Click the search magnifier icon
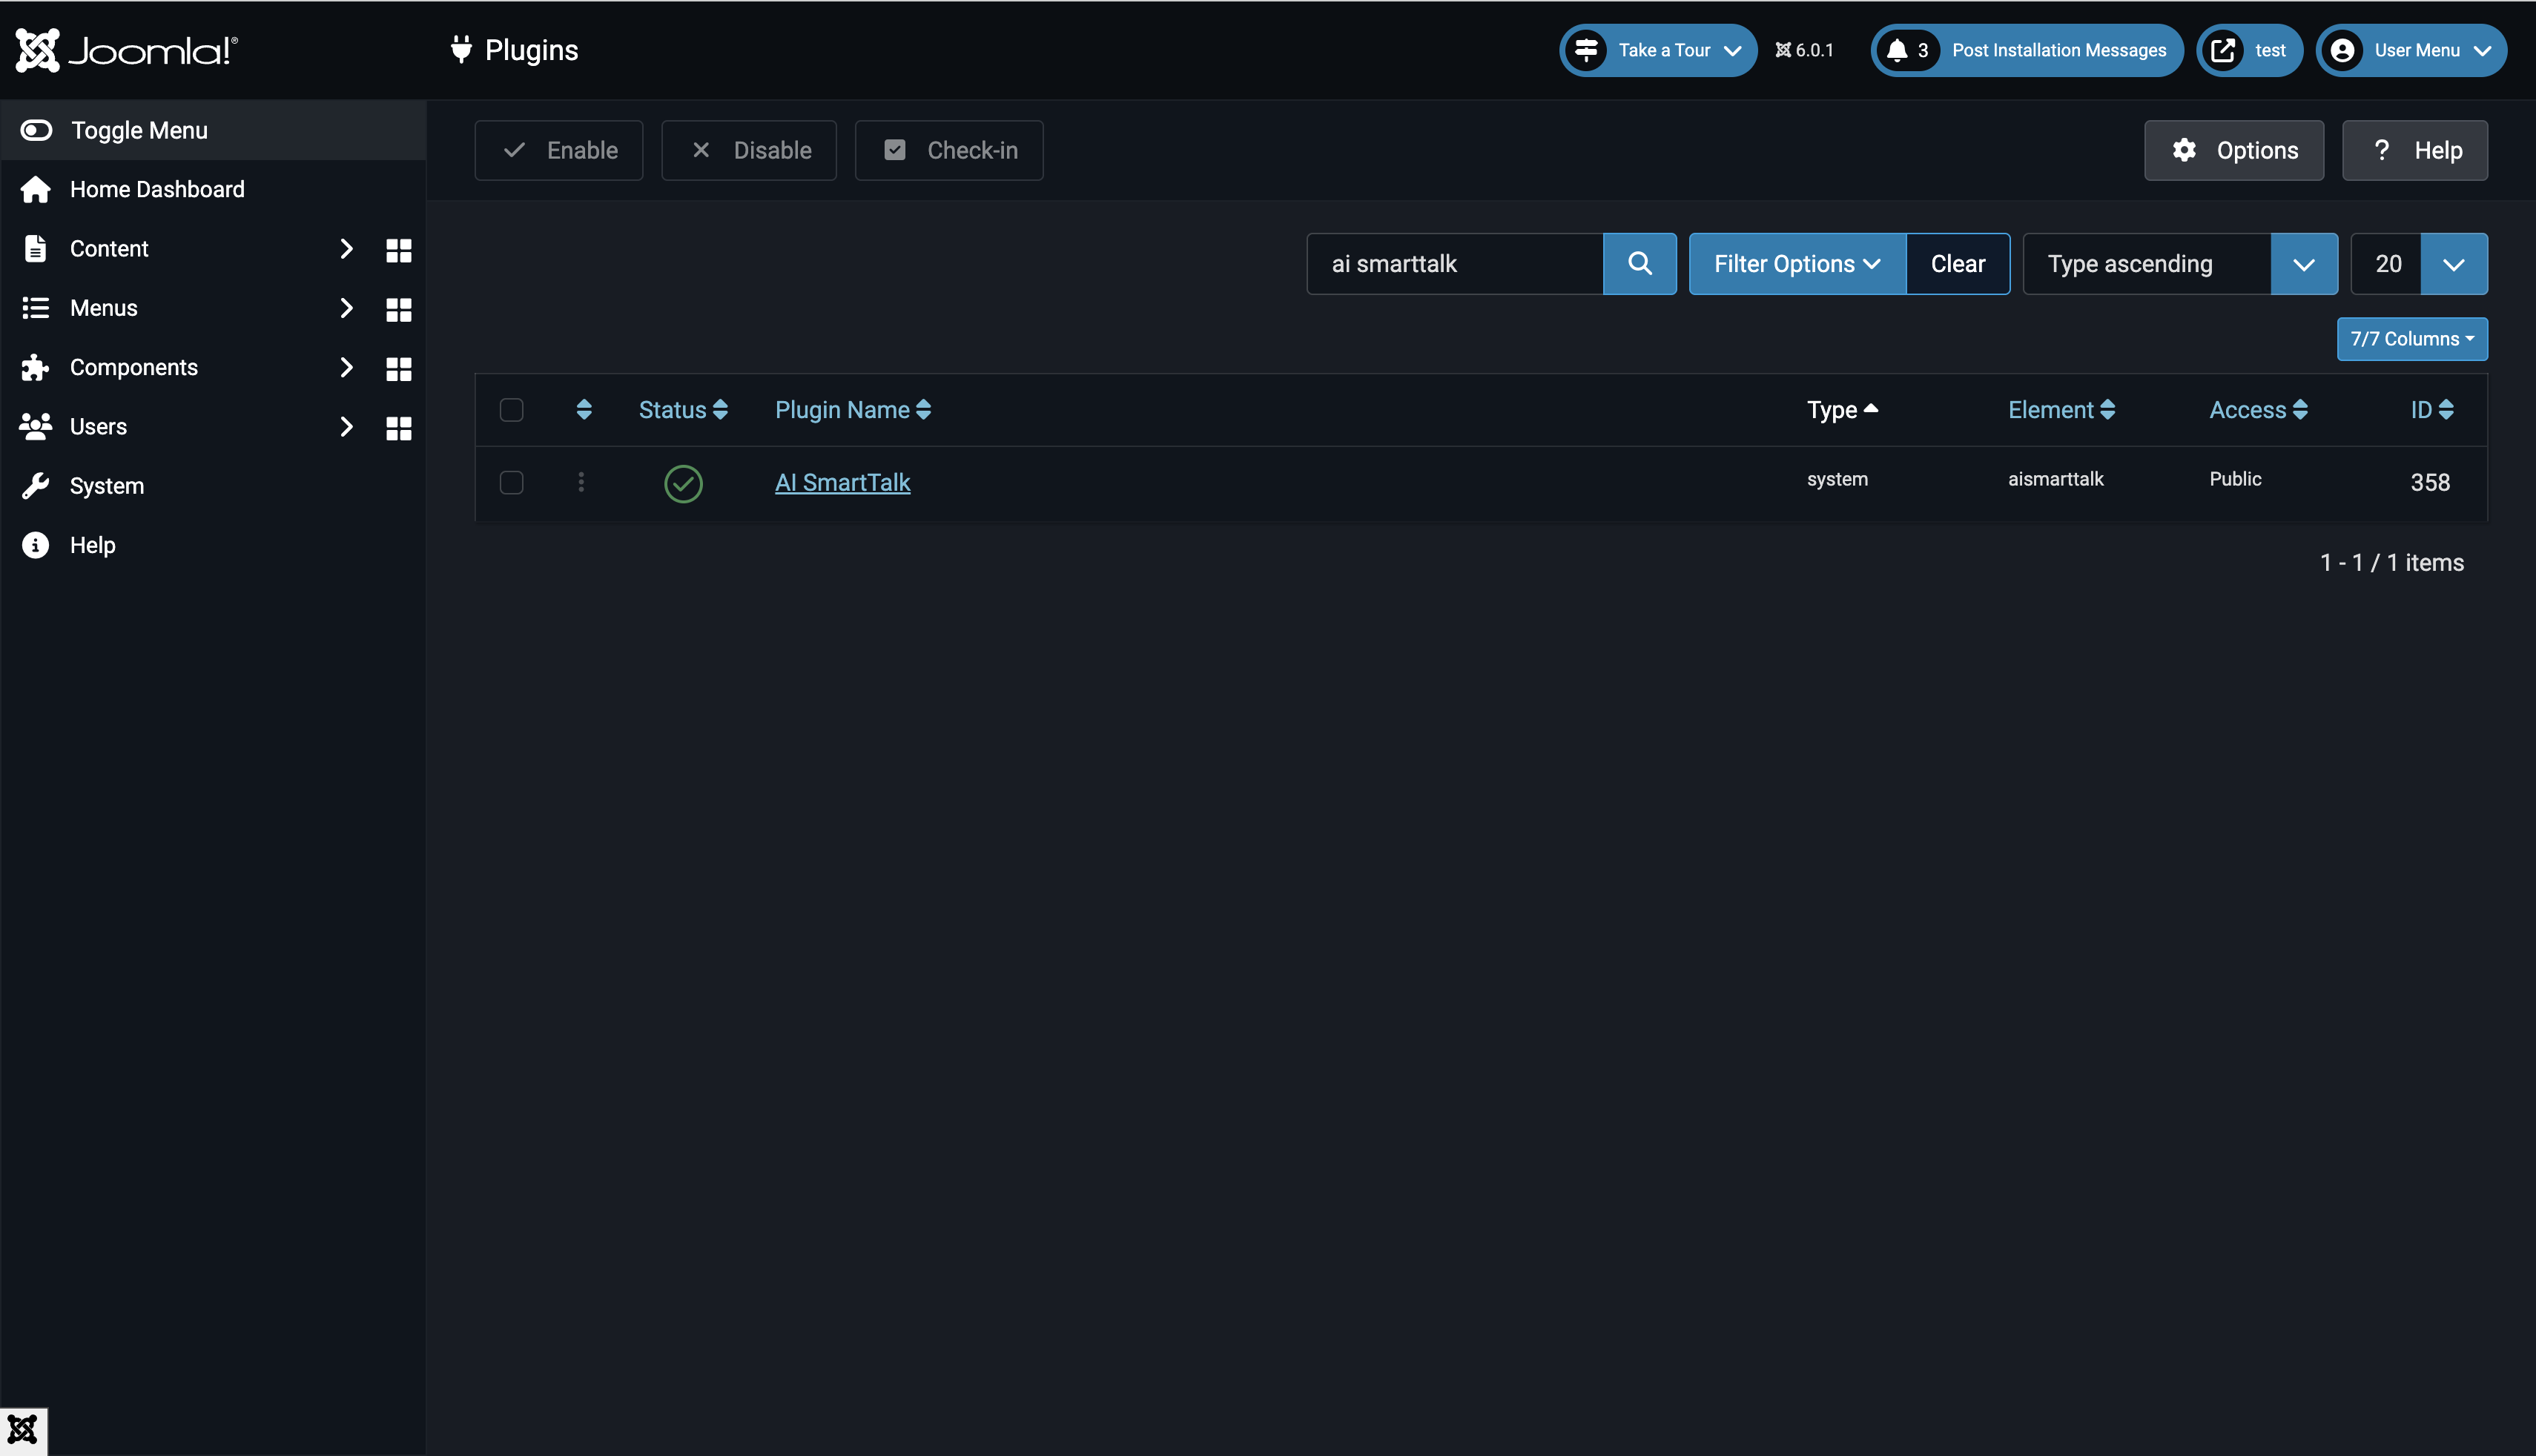 pos(1639,263)
